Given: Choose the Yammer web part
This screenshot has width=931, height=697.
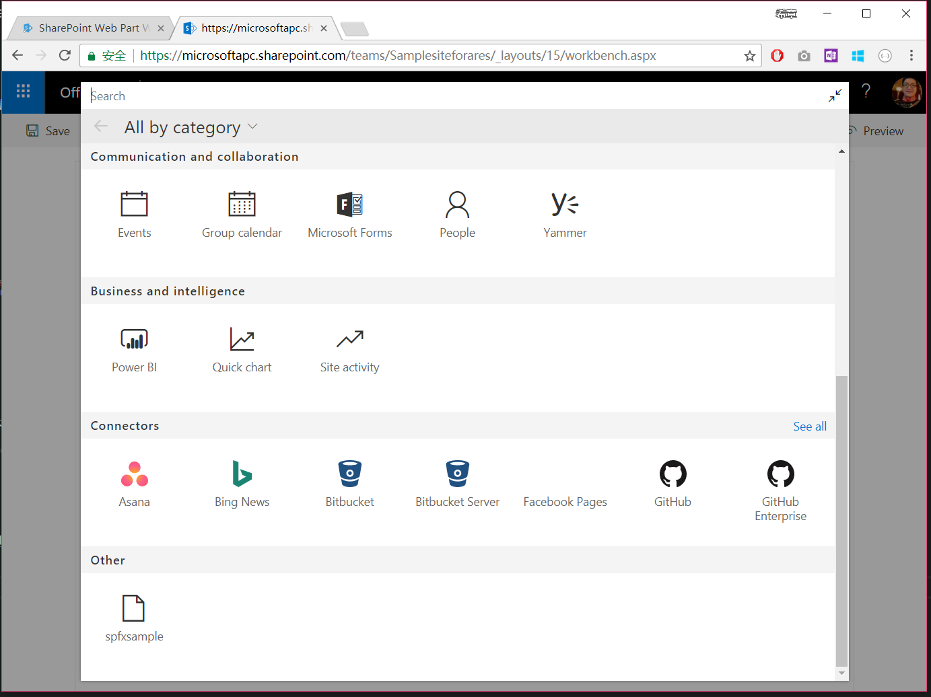Looking at the screenshot, I should click(x=565, y=214).
